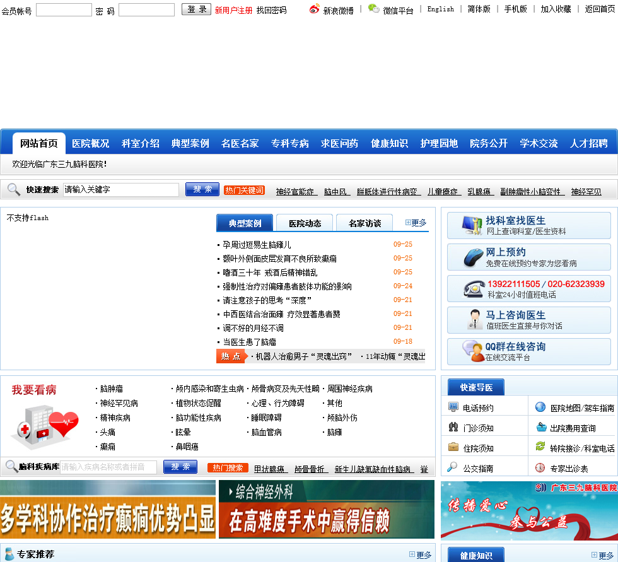
Task: Click the clock icon beside 专家出诊表
Action: tap(540, 467)
